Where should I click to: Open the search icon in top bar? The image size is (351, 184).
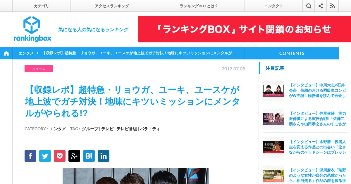(309, 6)
